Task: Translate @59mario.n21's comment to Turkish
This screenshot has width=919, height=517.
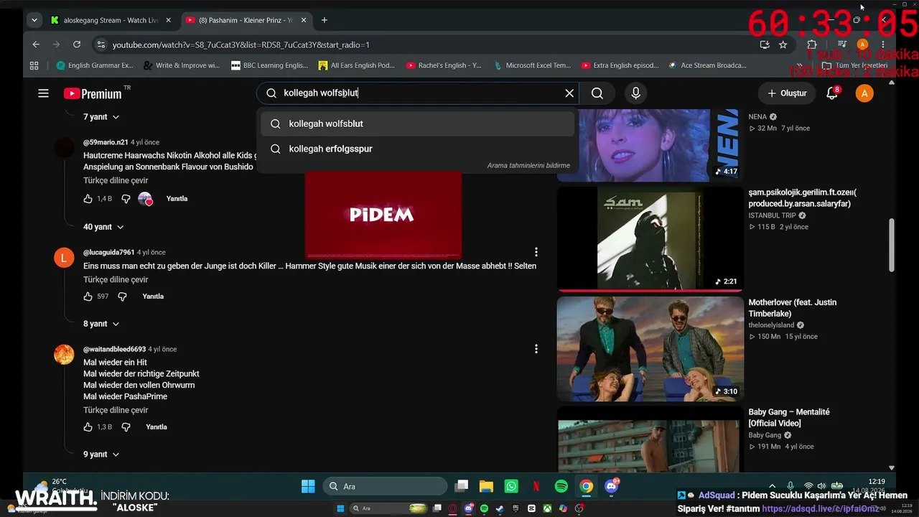Action: tap(116, 181)
